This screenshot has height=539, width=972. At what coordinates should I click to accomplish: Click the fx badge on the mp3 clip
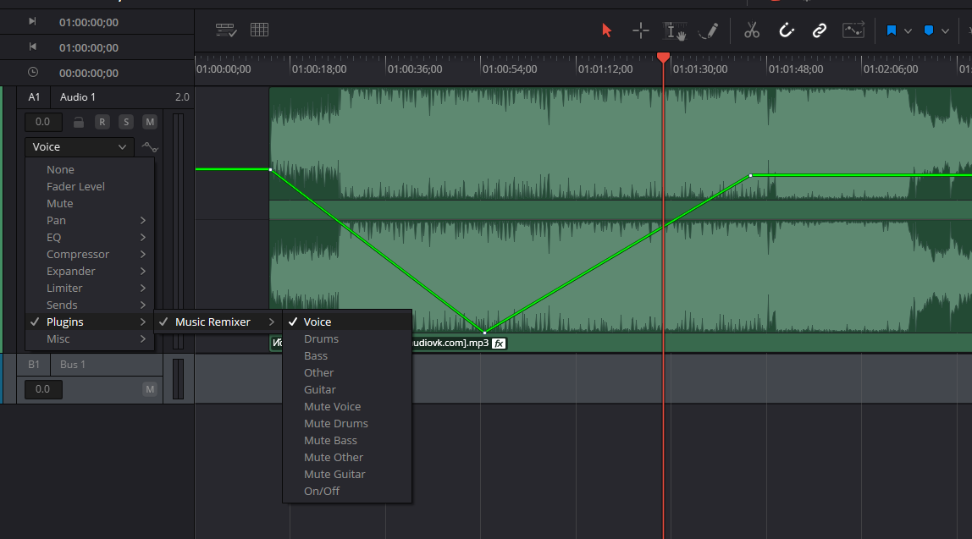(x=499, y=344)
